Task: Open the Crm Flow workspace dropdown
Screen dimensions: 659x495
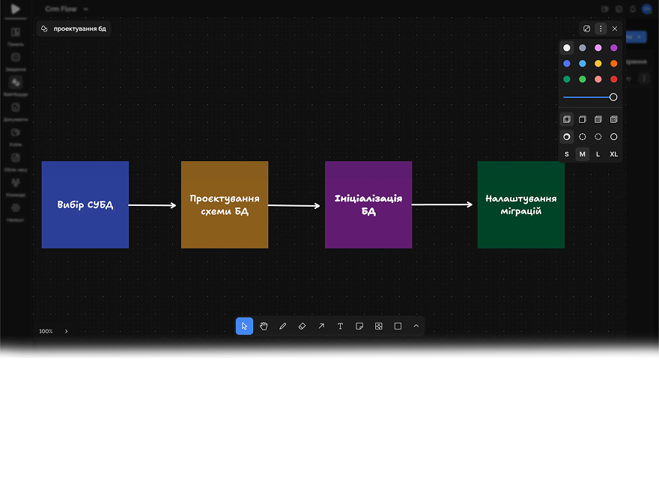Action: [67, 9]
